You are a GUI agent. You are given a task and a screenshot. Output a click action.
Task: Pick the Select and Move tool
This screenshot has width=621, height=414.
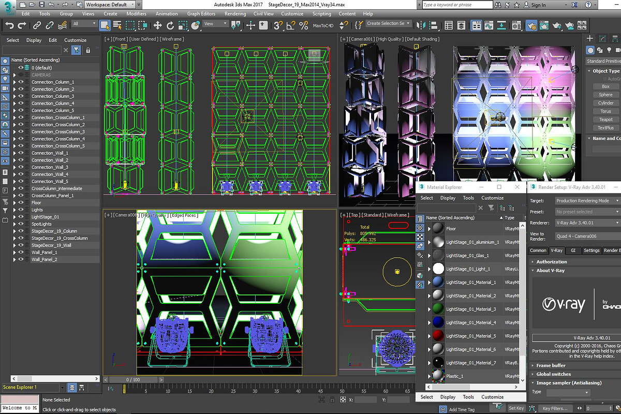pos(157,25)
